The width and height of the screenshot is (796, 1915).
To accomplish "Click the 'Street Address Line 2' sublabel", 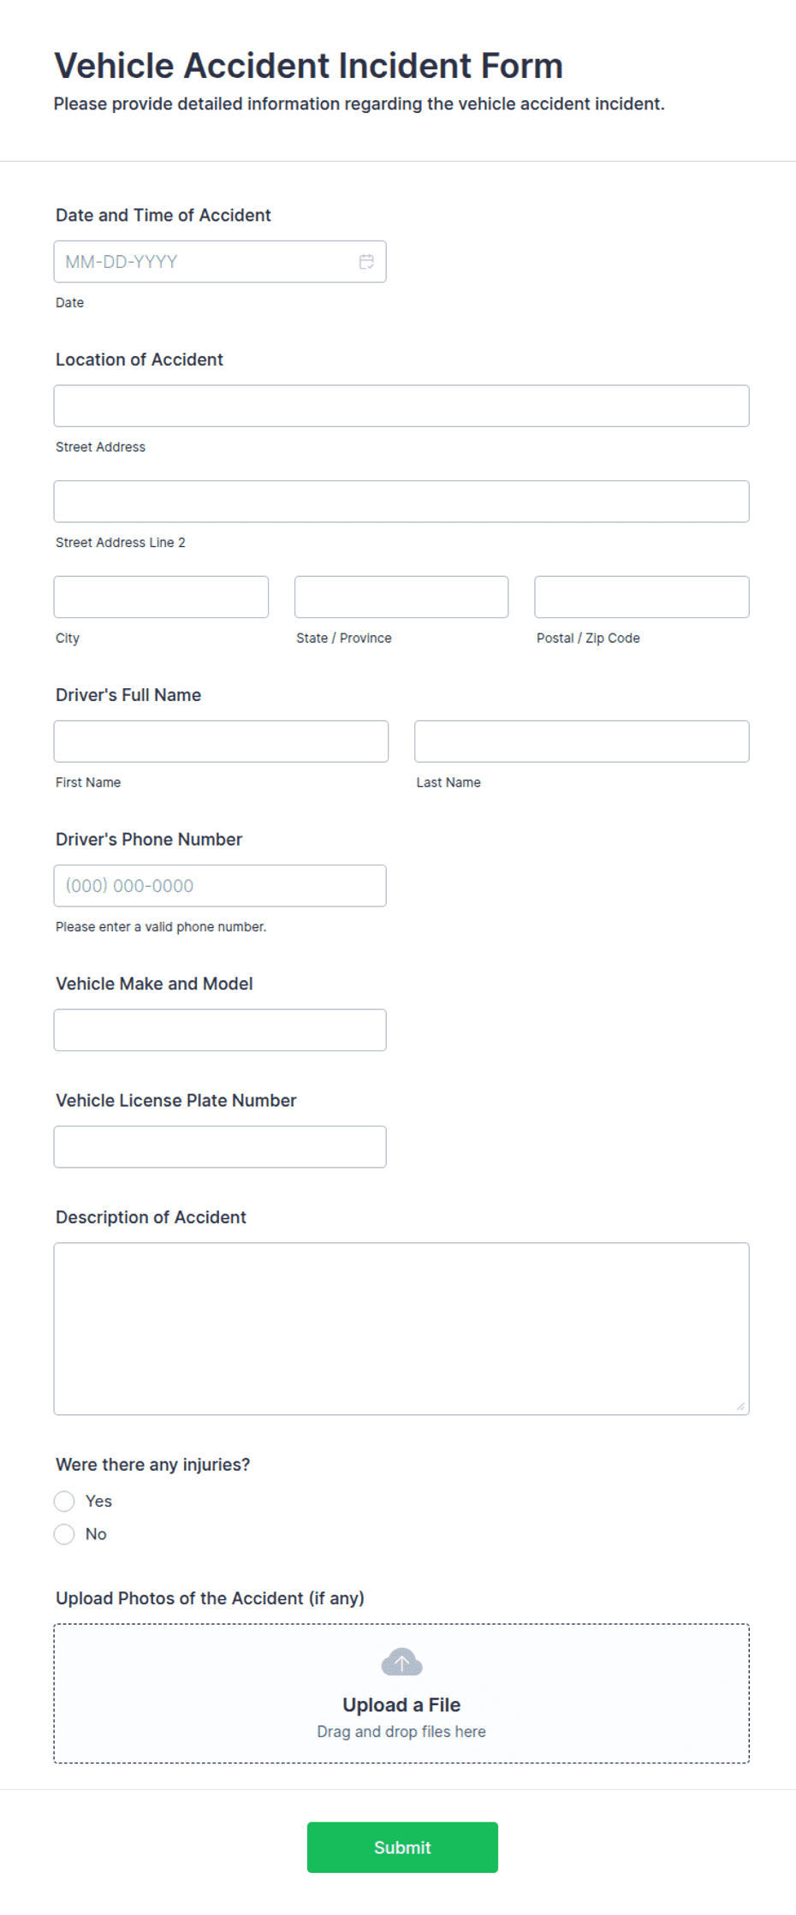I will [x=121, y=543].
